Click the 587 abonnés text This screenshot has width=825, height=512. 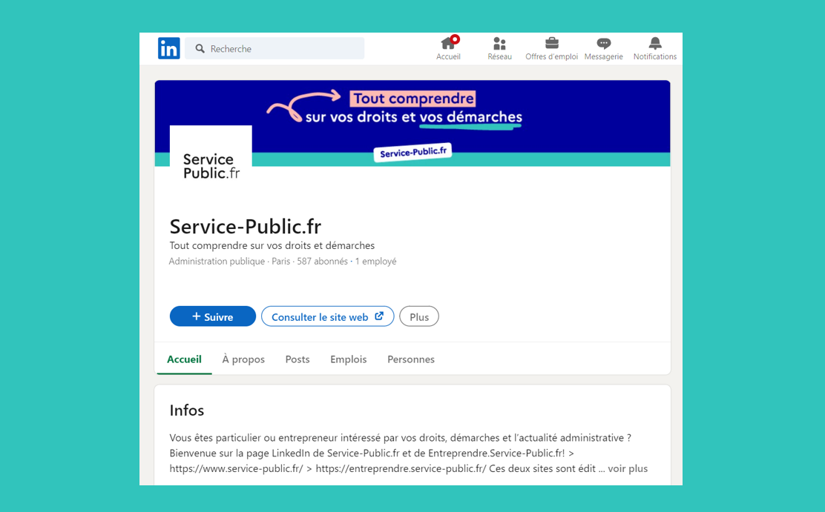click(322, 262)
